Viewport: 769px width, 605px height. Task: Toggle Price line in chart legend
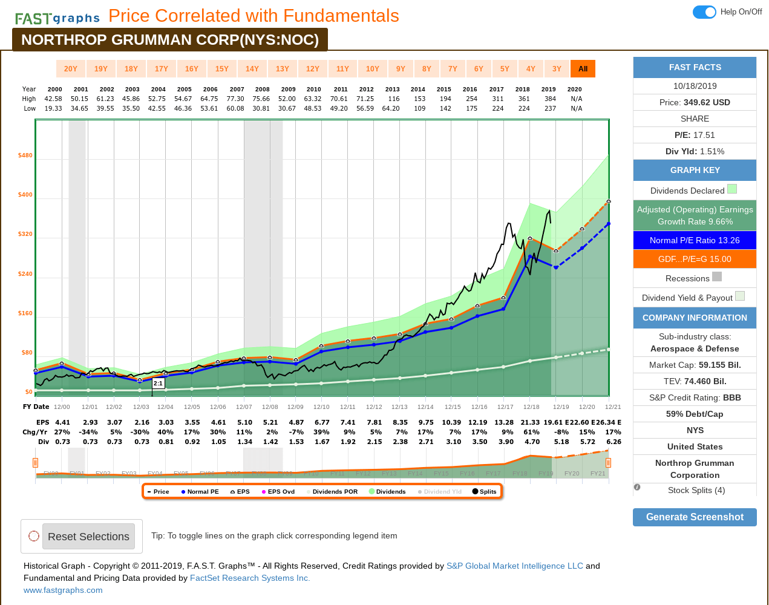pos(159,491)
